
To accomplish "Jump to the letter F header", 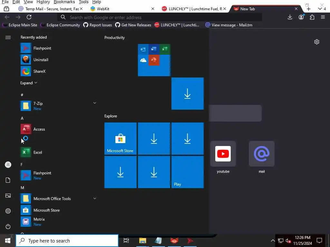I will click(x=22, y=164).
